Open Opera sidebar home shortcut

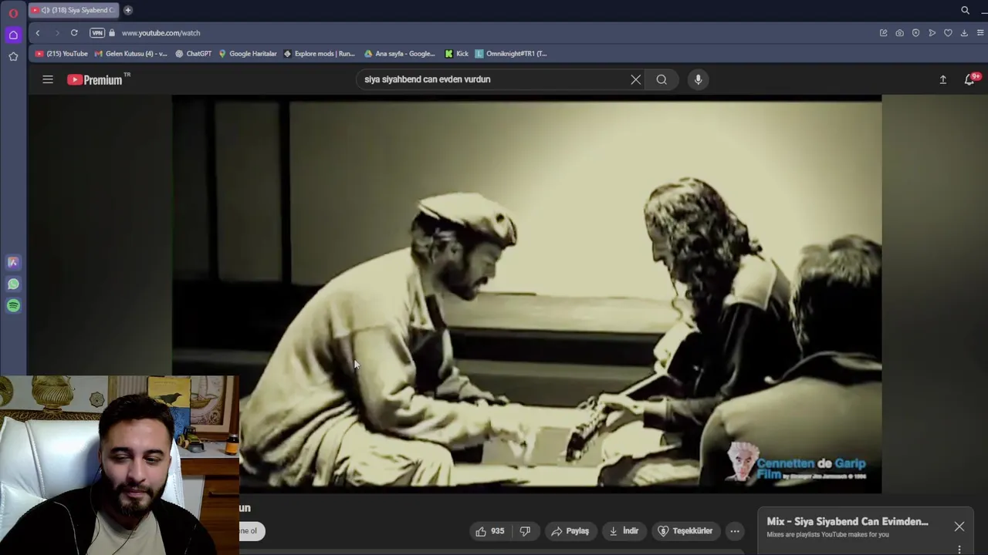tap(13, 35)
